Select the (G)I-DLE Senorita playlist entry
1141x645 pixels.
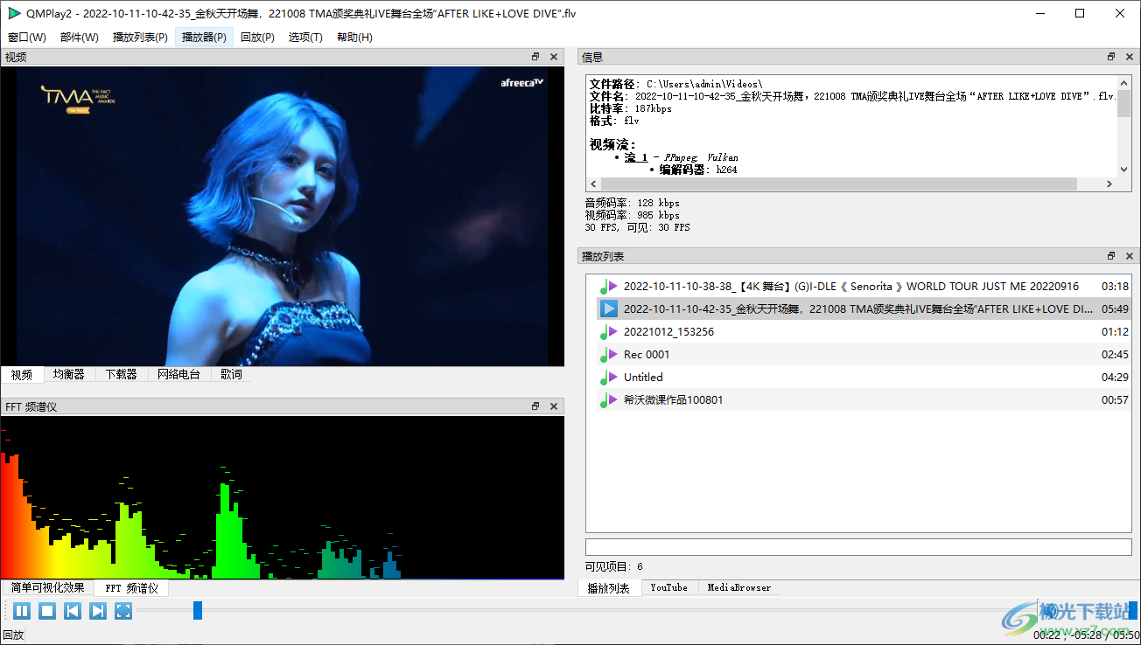click(x=863, y=286)
